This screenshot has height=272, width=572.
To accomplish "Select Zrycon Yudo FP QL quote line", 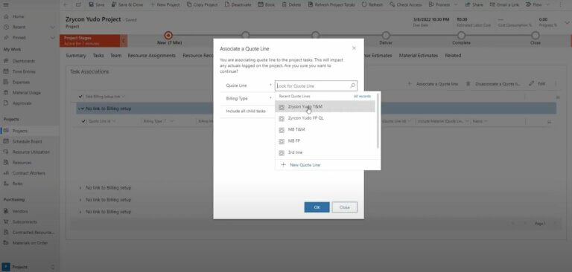I will pos(325,118).
